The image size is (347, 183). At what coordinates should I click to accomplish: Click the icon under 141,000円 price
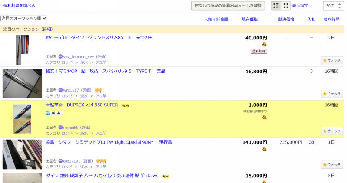coord(264,149)
